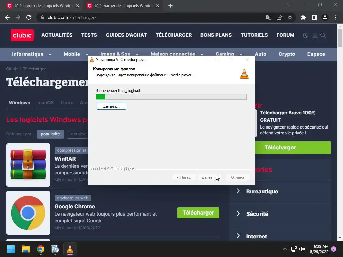
Task: Sort by popularité
Action: [50, 134]
